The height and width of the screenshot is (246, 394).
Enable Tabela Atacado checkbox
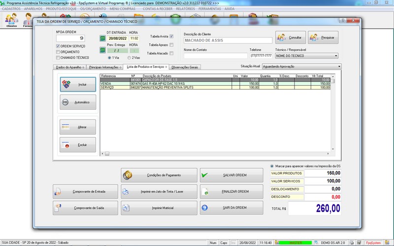[x=171, y=53]
